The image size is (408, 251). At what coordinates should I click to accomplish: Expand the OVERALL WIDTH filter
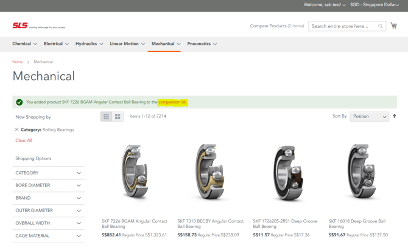coord(48,223)
